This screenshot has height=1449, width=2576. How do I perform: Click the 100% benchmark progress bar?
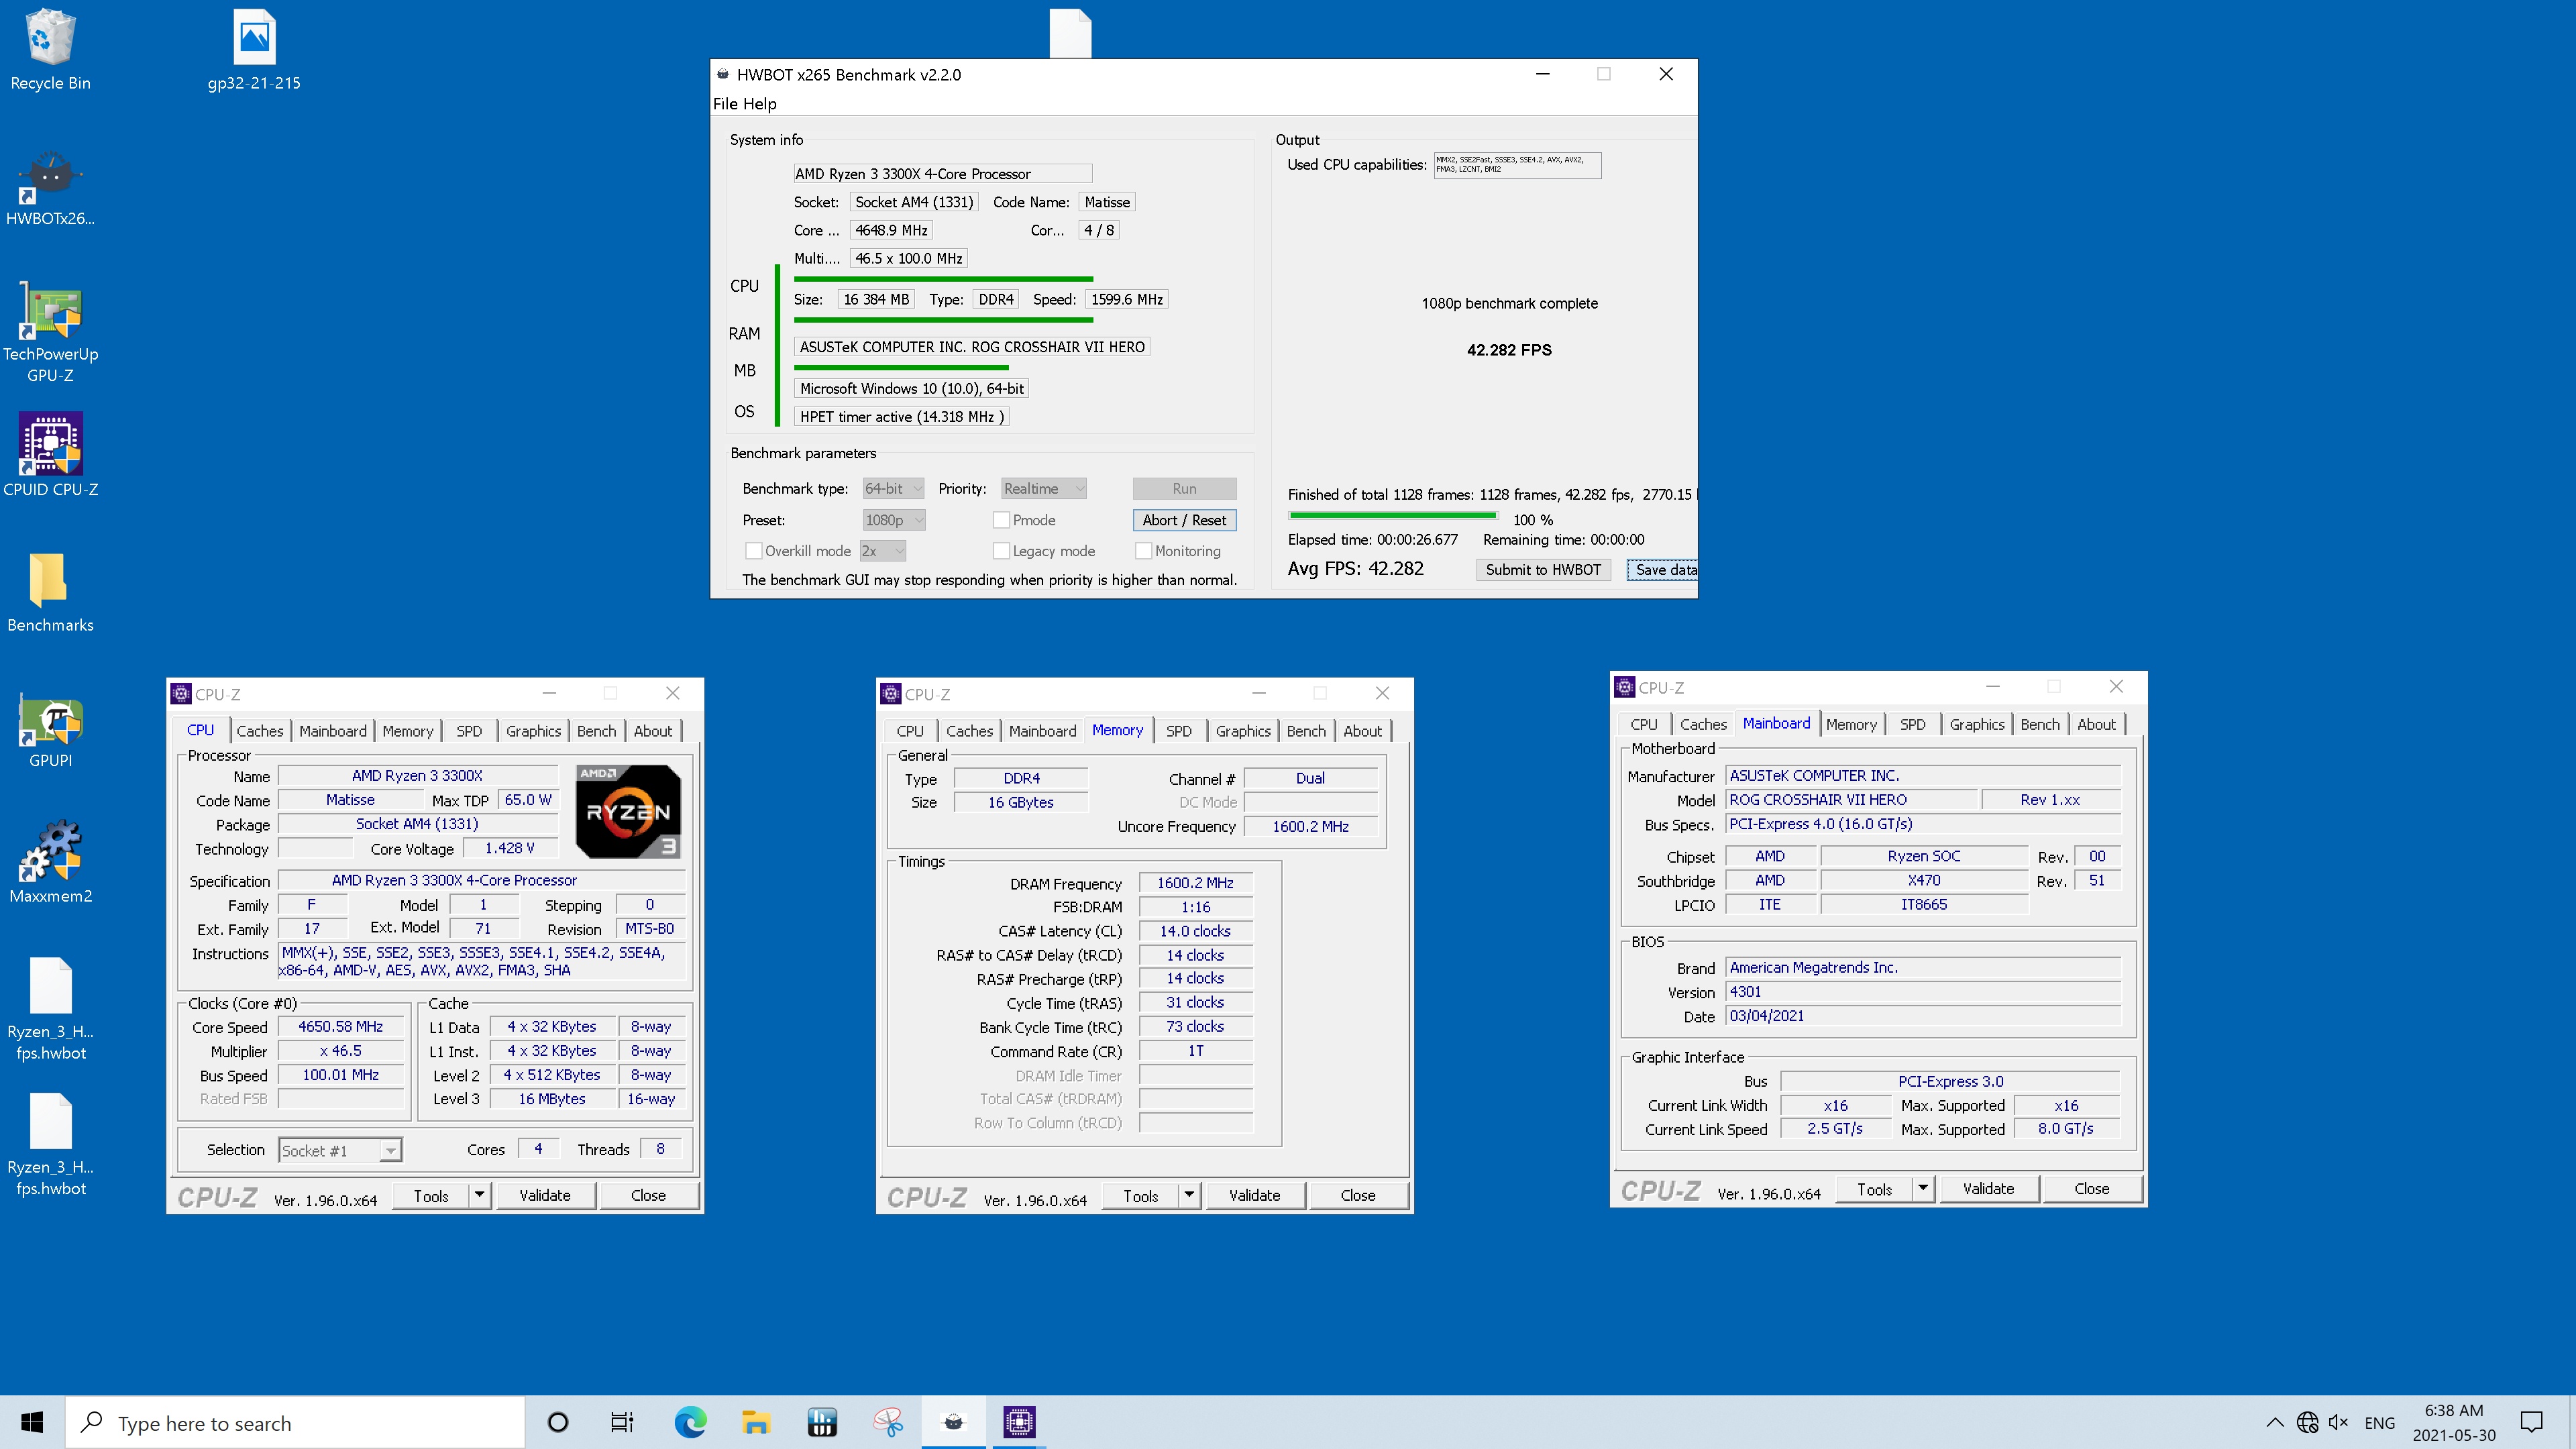coord(1393,516)
